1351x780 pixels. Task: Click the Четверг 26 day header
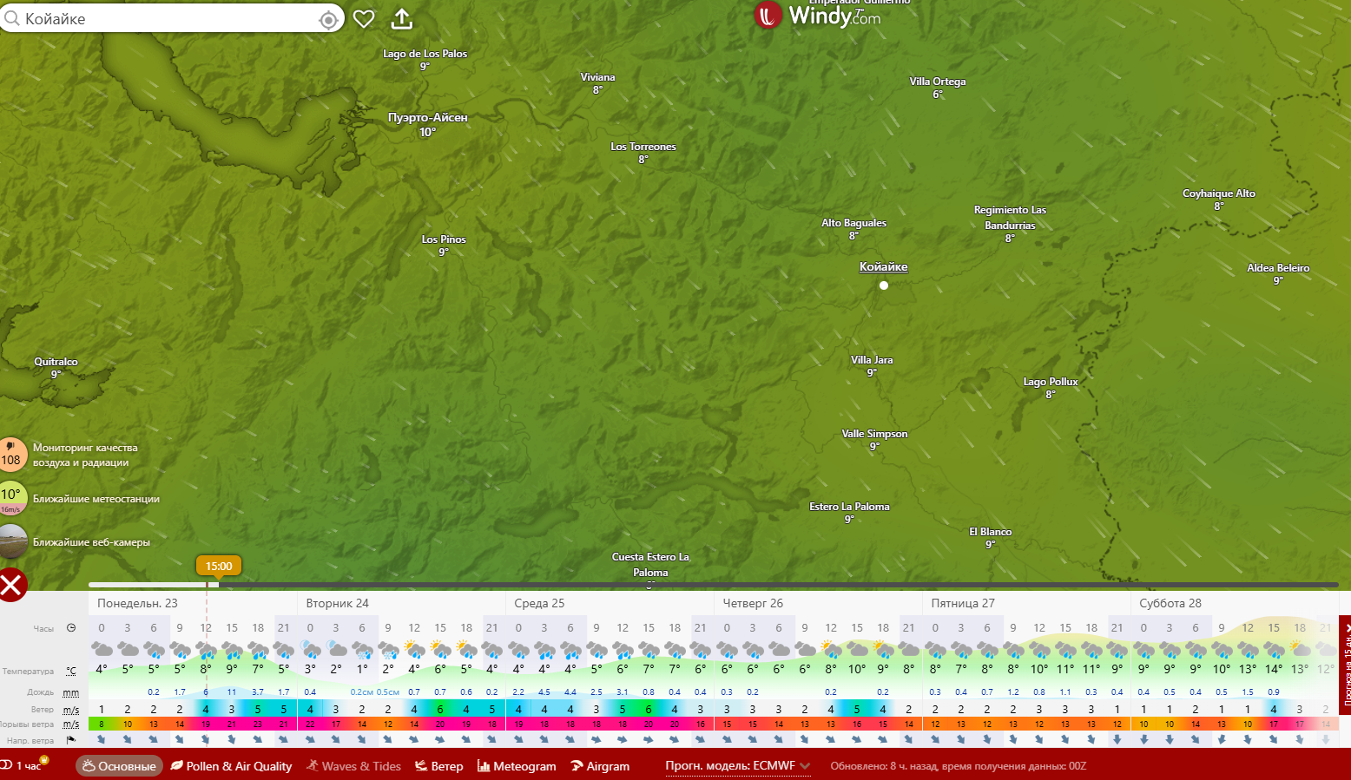753,603
